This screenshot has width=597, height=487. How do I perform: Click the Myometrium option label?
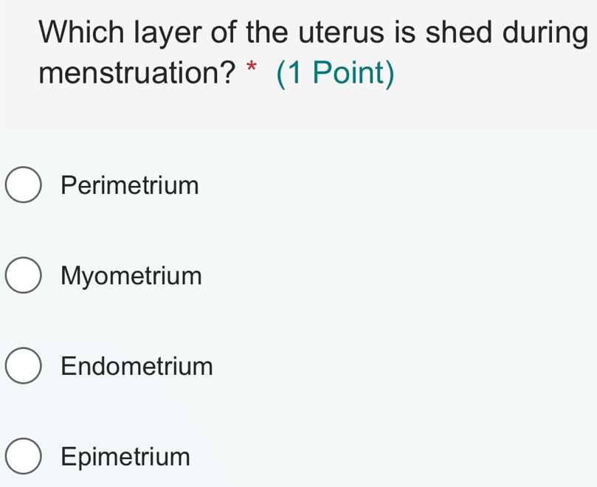[x=131, y=277]
